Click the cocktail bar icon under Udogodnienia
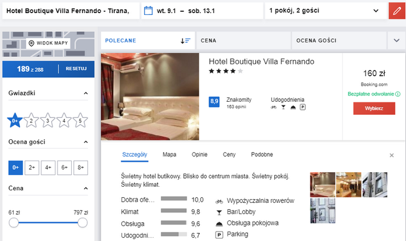 coord(284,107)
